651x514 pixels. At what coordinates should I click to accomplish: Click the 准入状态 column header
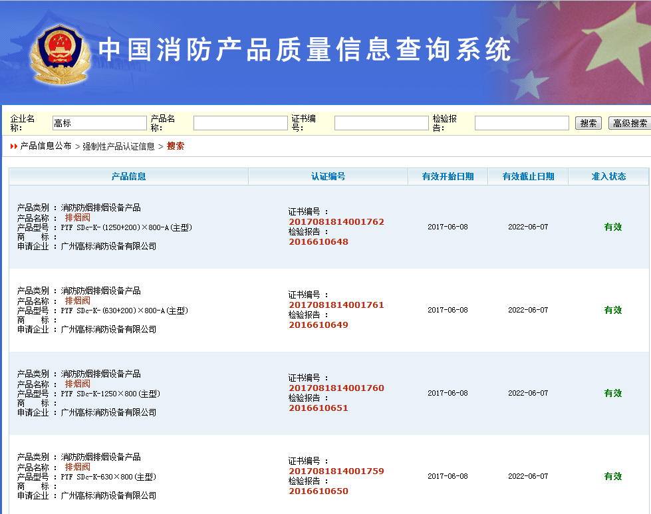[x=608, y=176]
